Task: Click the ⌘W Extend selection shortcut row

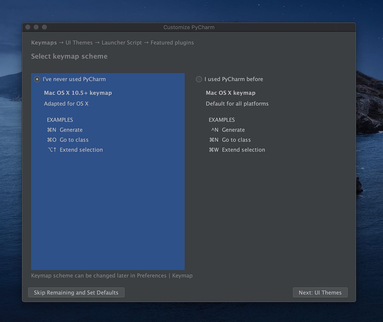Action: [x=237, y=150]
